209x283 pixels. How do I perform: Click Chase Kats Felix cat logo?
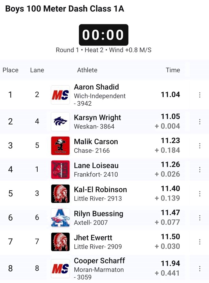tap(61, 146)
